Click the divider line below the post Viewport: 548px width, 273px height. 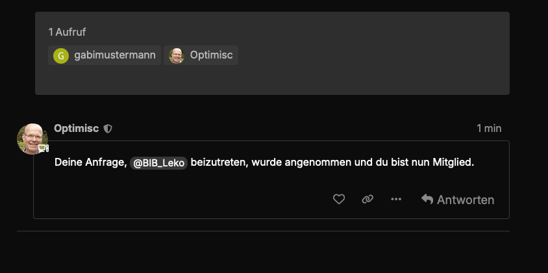263,231
